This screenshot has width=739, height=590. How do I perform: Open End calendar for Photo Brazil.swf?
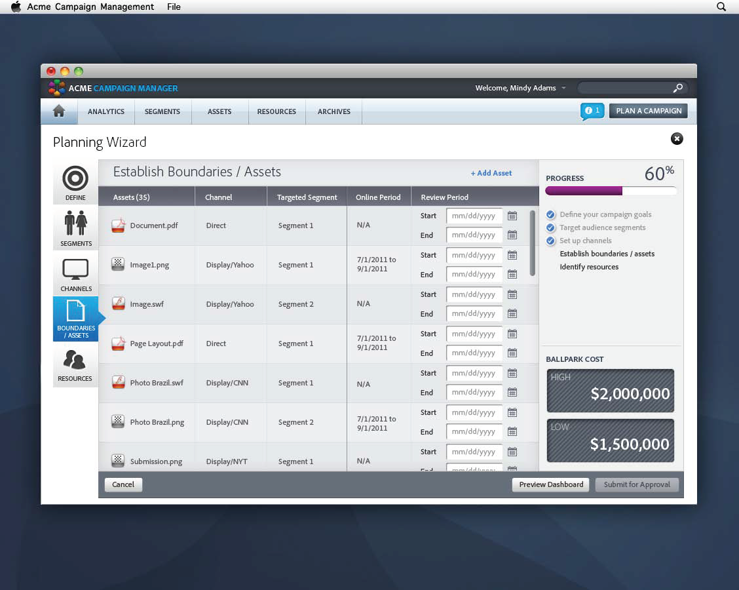[x=512, y=393]
